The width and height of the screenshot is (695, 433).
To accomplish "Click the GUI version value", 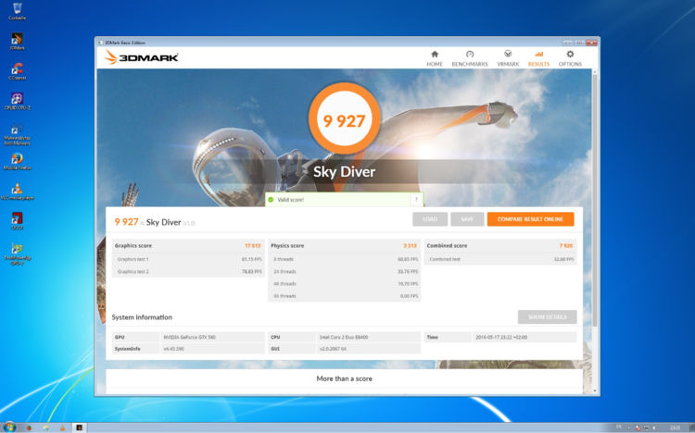I will pyautogui.click(x=333, y=349).
